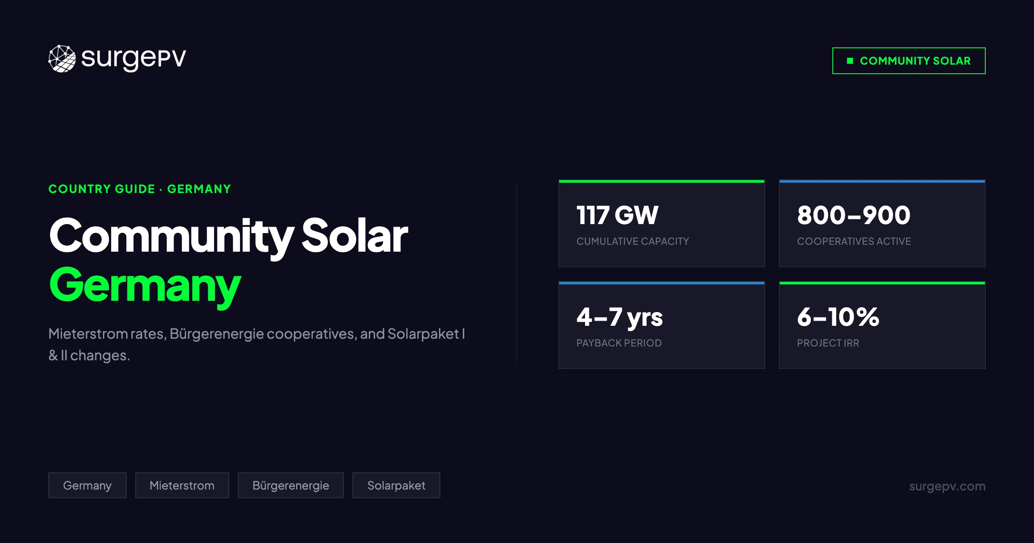Image resolution: width=1034 pixels, height=543 pixels.
Task: Click the SurgePV wordmark text
Action: 134,59
